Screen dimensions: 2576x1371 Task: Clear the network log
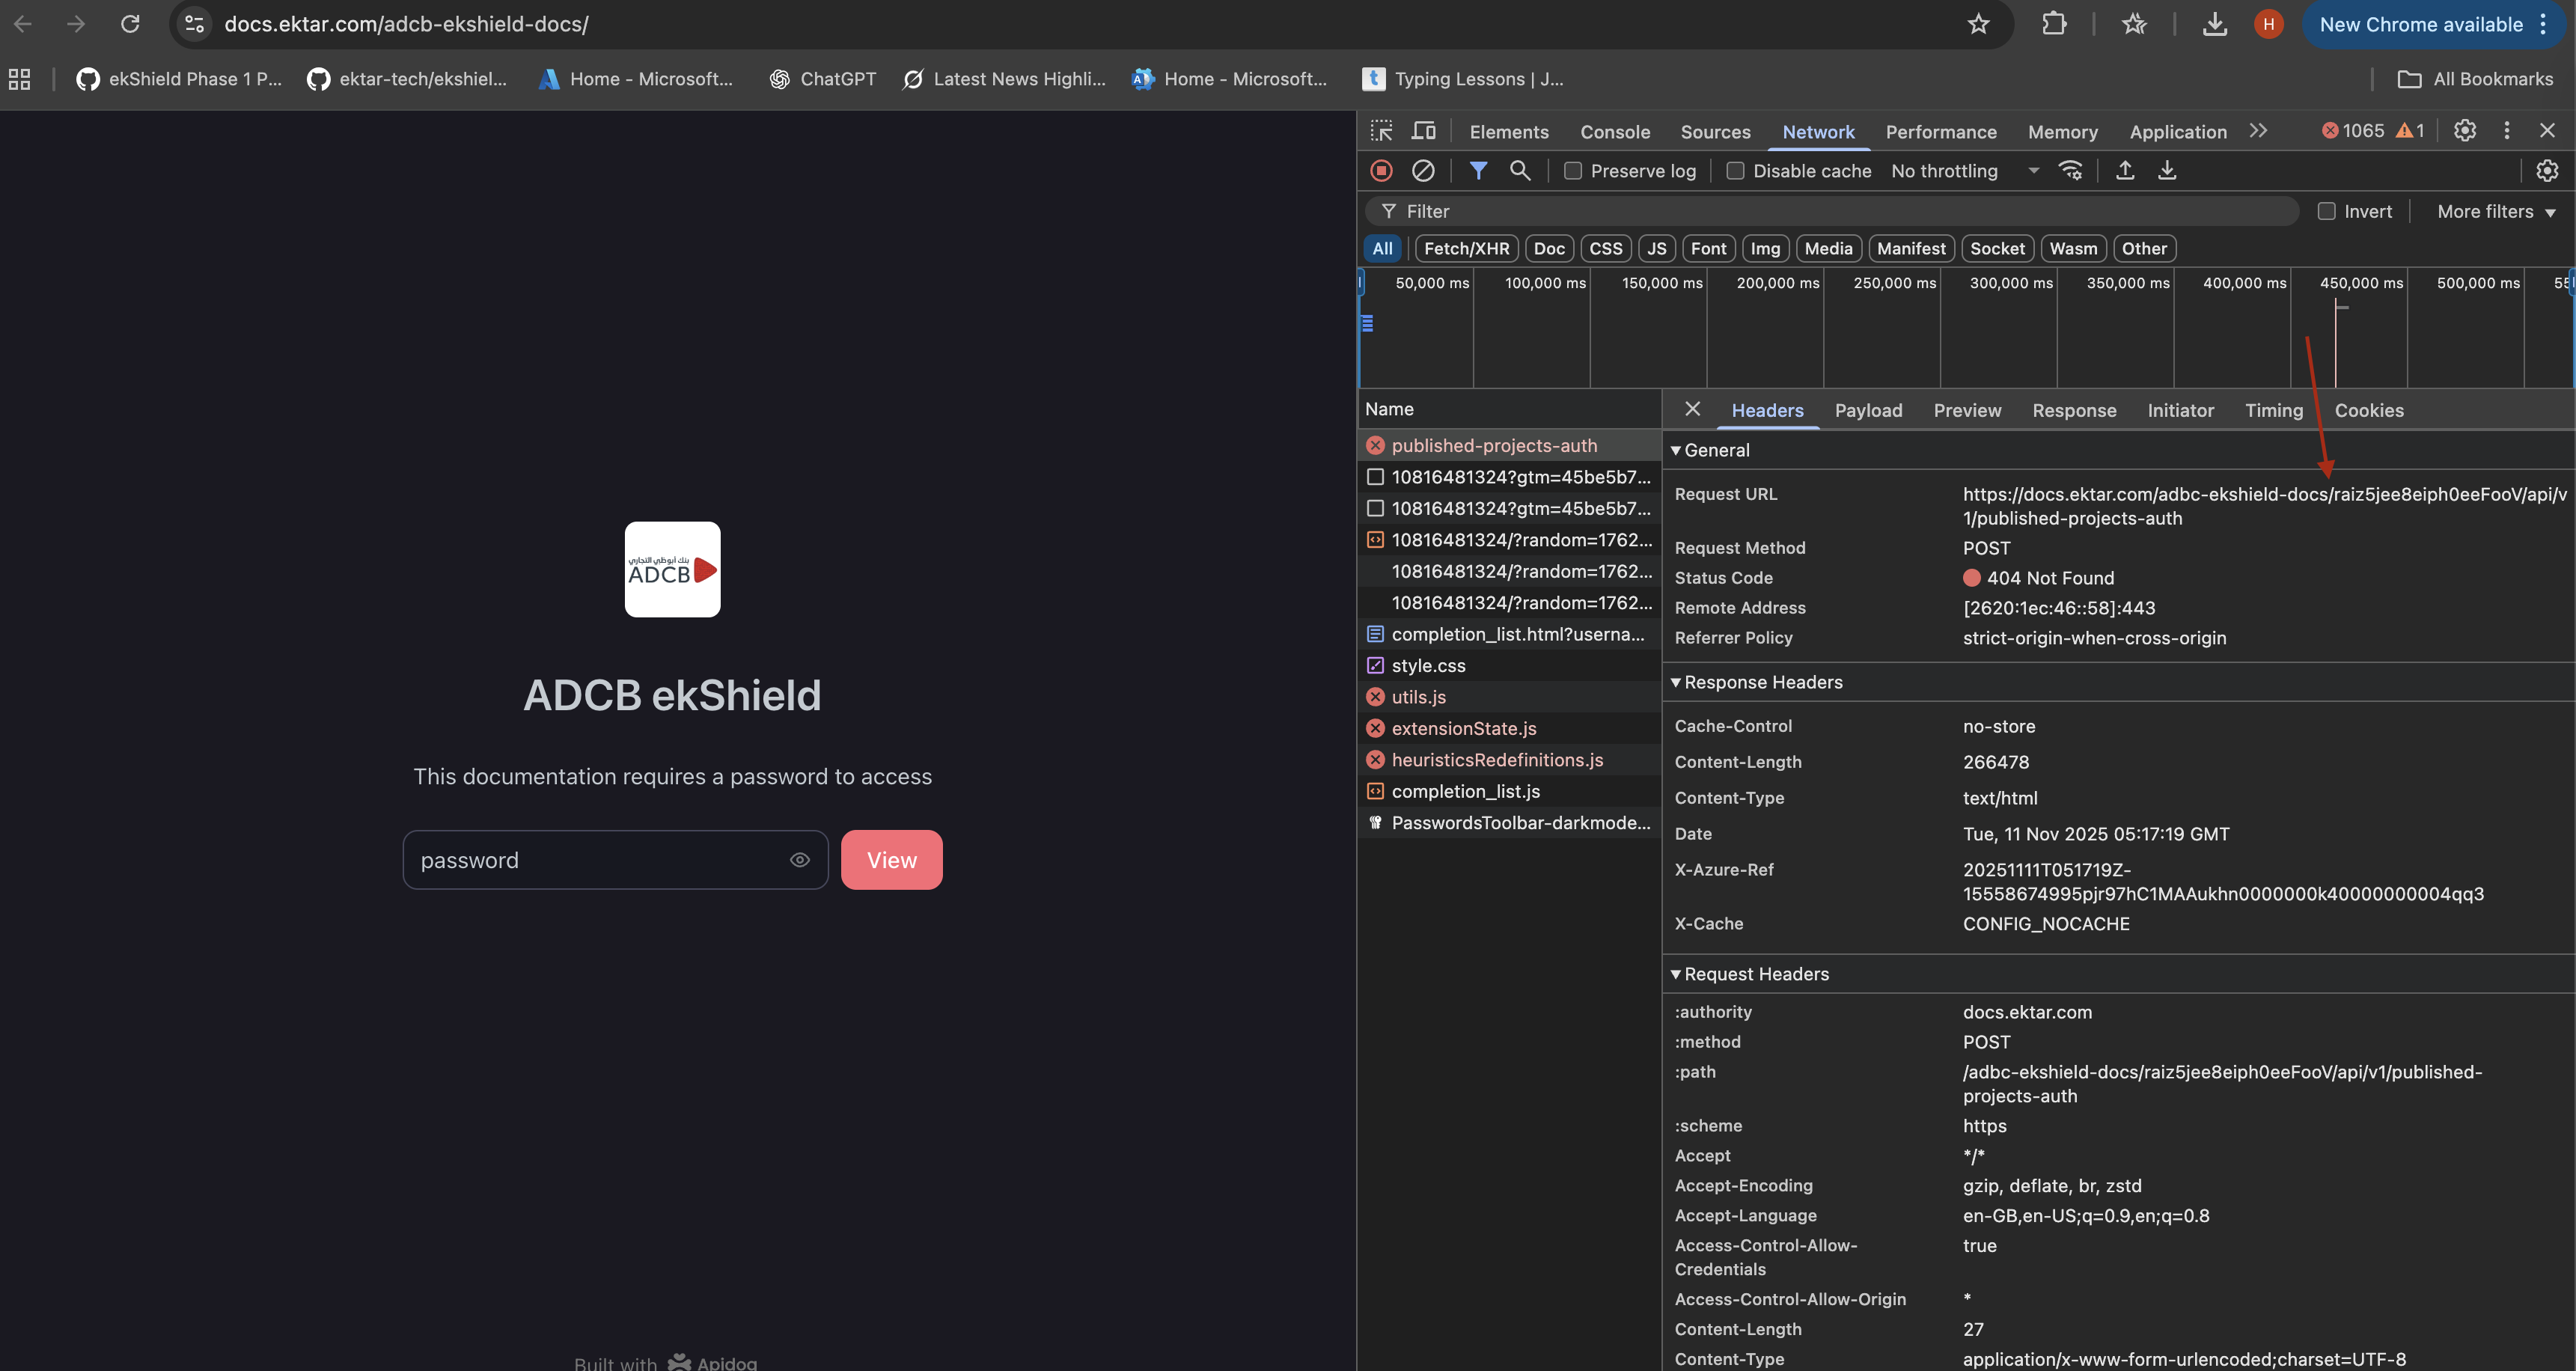click(1422, 171)
